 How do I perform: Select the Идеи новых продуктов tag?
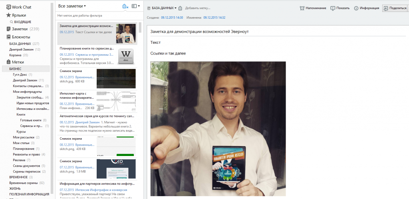point(33,103)
